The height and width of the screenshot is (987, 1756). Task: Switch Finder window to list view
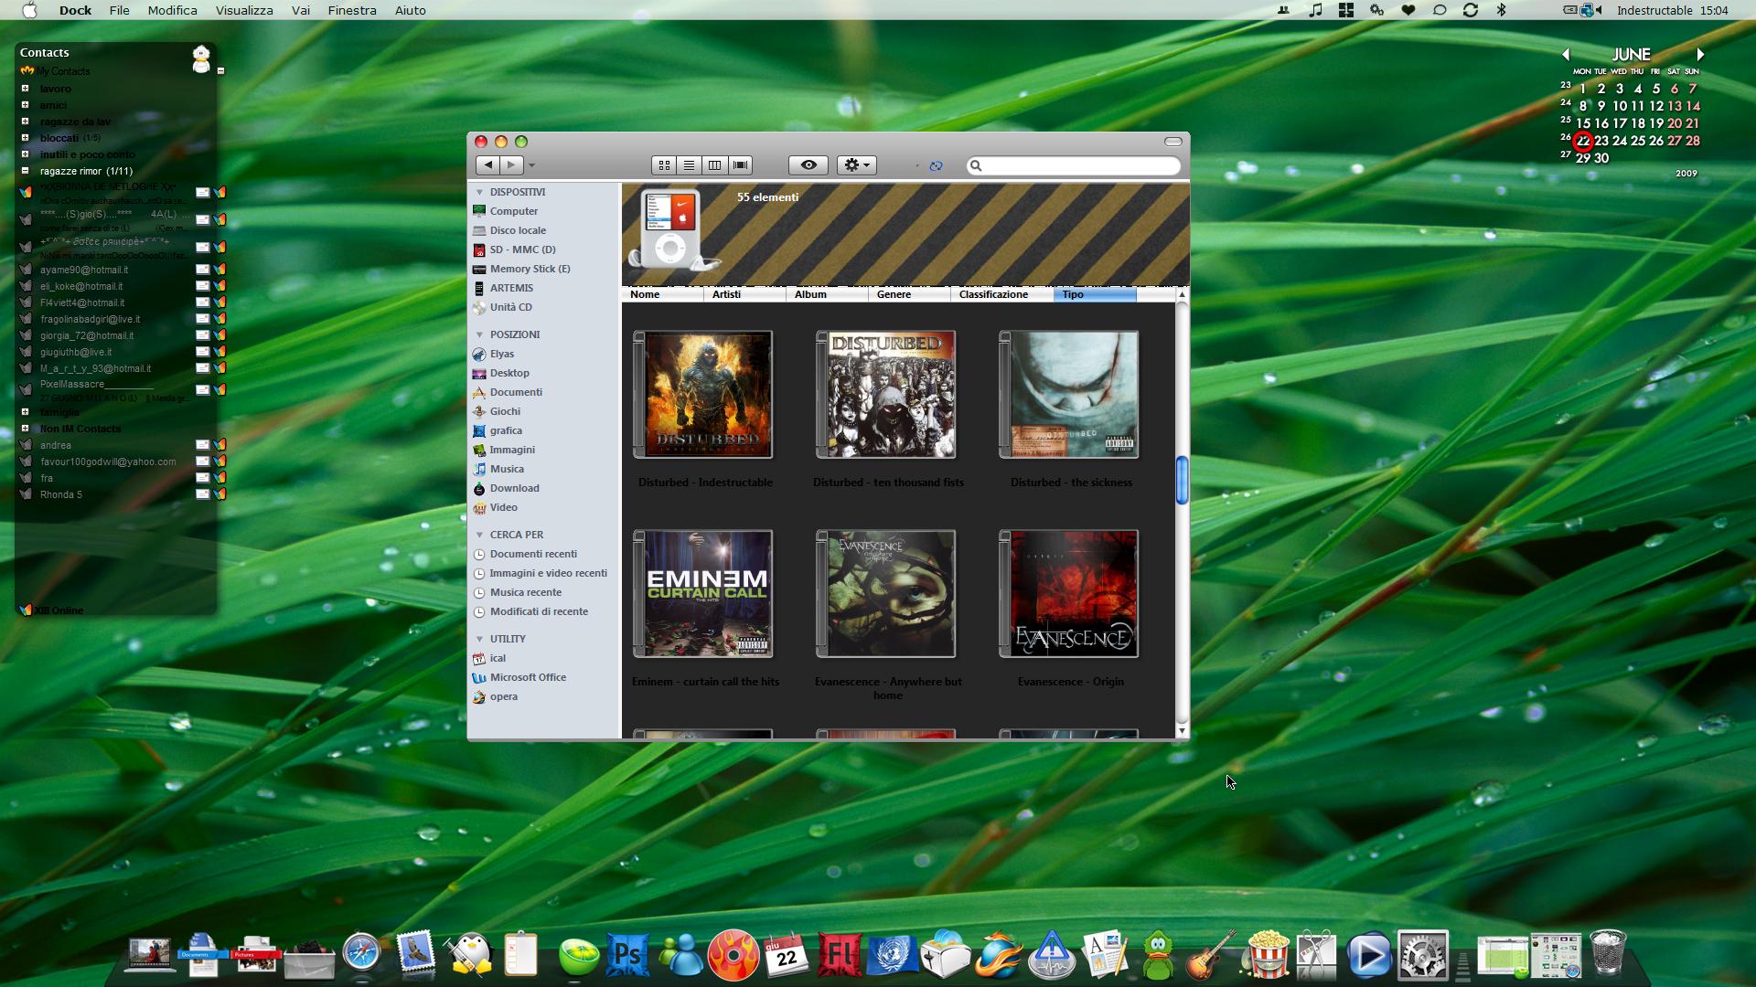tap(690, 165)
